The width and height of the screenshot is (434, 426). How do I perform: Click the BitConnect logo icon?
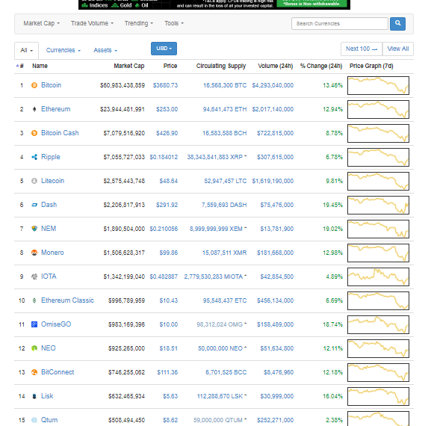[x=34, y=372]
